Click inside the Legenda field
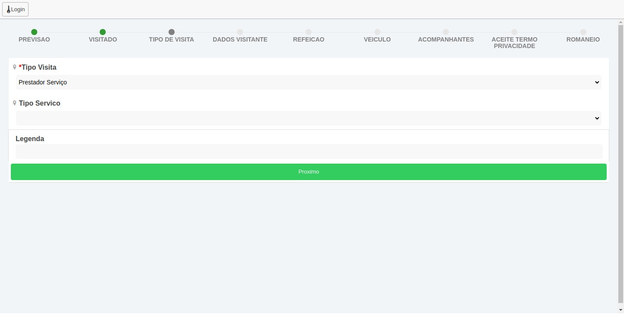This screenshot has height=332, width=624. 309,151
